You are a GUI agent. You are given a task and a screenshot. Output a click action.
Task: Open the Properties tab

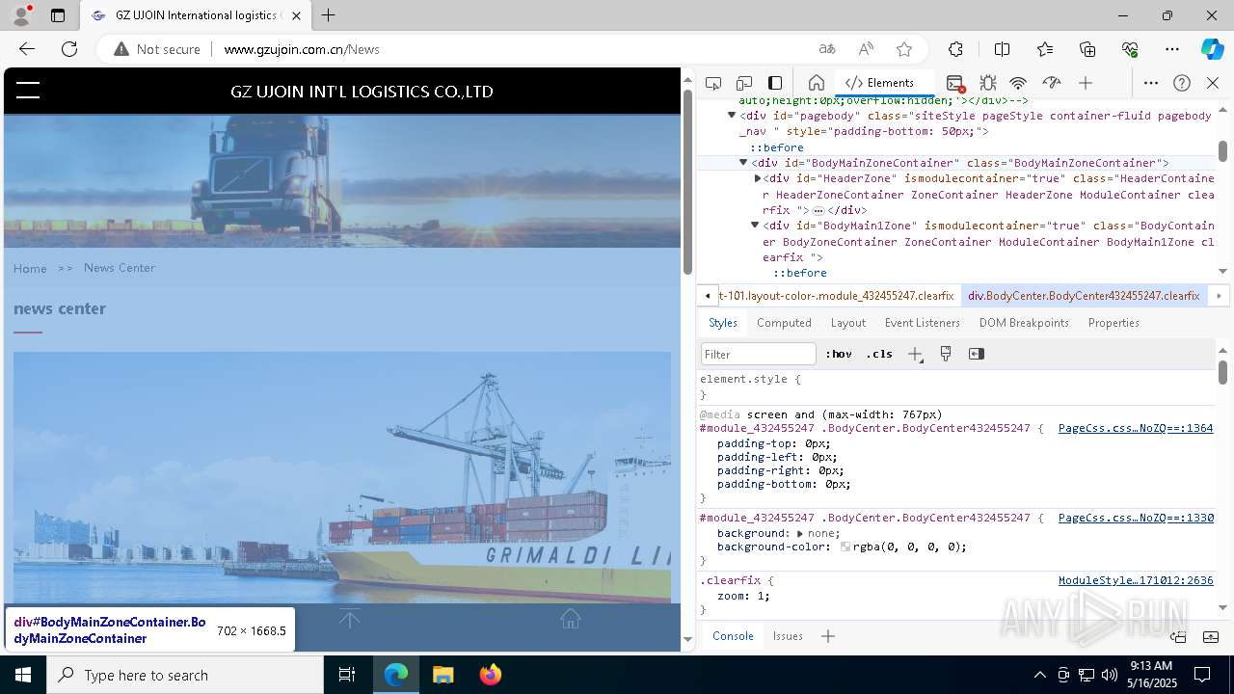pos(1113,323)
